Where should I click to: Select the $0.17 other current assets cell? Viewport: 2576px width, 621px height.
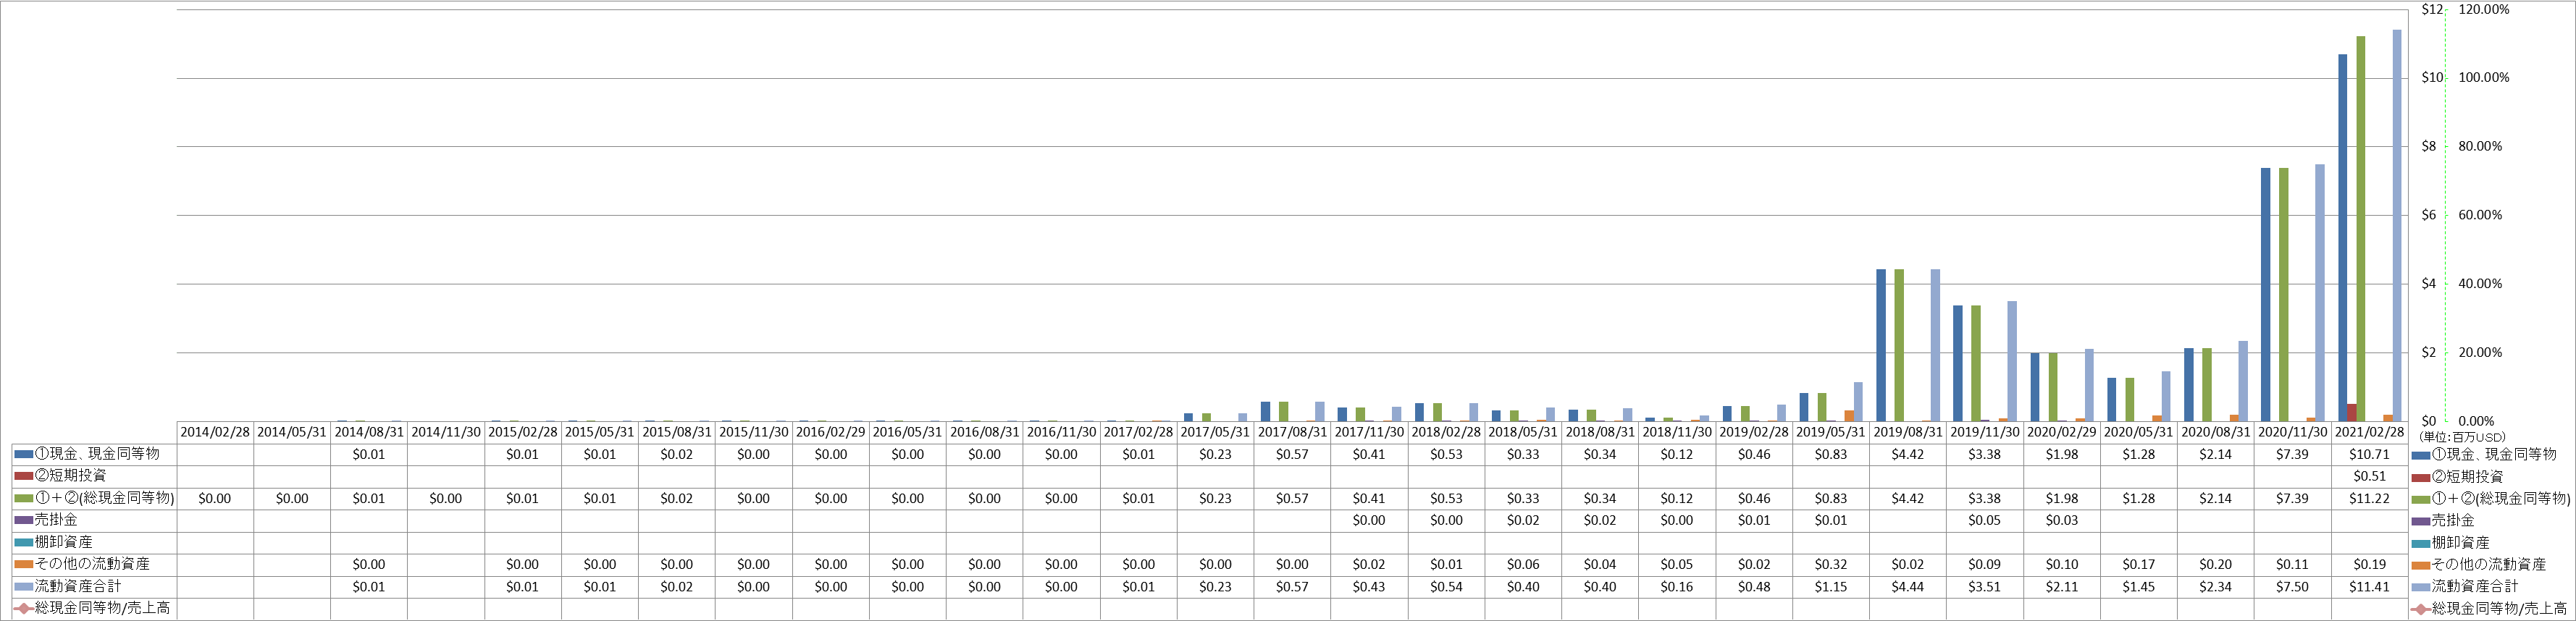[x=2139, y=564]
